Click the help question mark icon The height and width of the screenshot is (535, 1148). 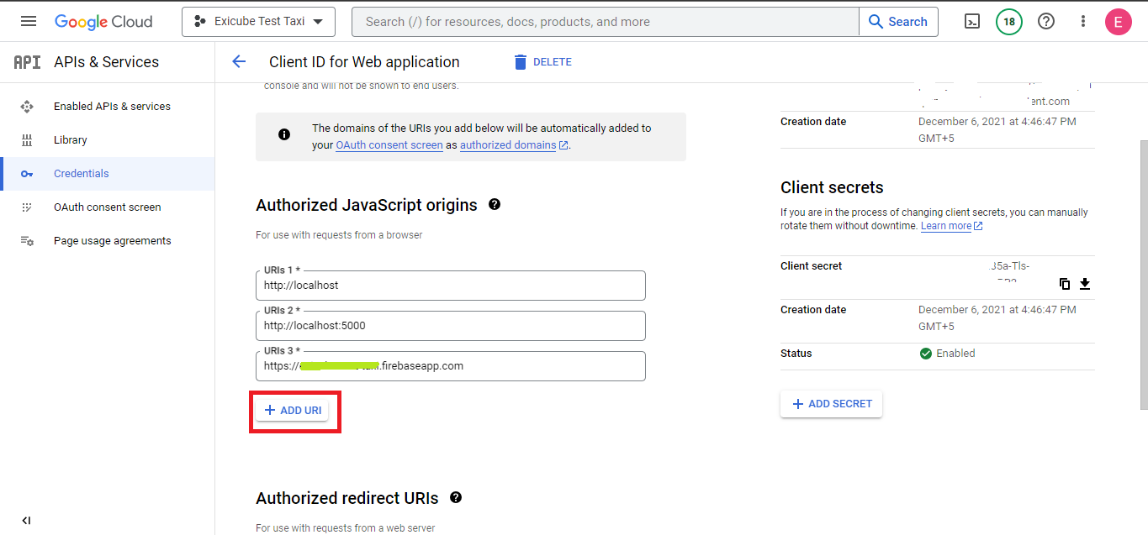1046,22
